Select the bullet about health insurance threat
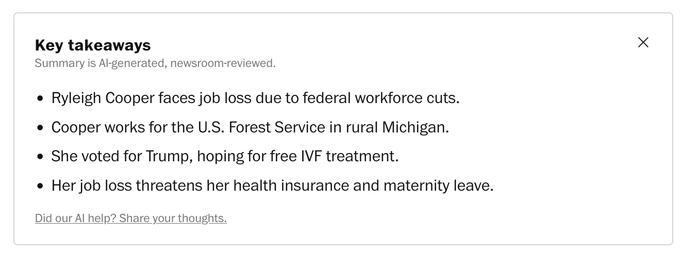This screenshot has width=699, height=269. pyautogui.click(x=272, y=186)
